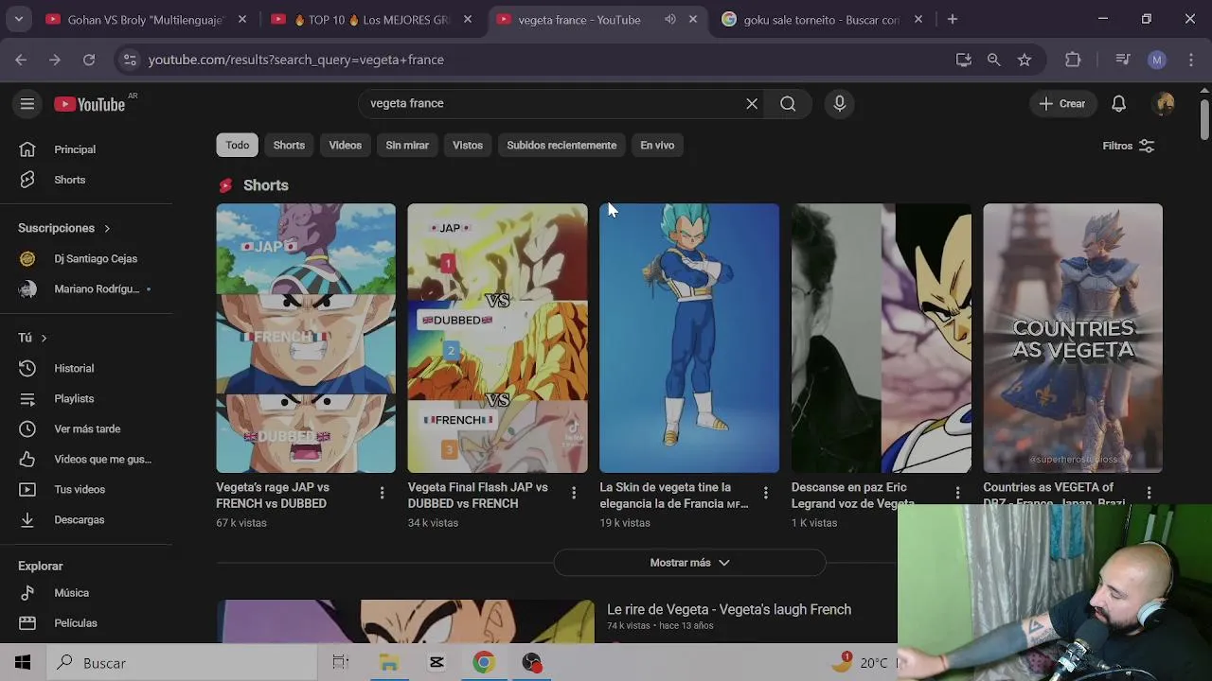Expand shorts with Mostrar más

pyautogui.click(x=689, y=563)
